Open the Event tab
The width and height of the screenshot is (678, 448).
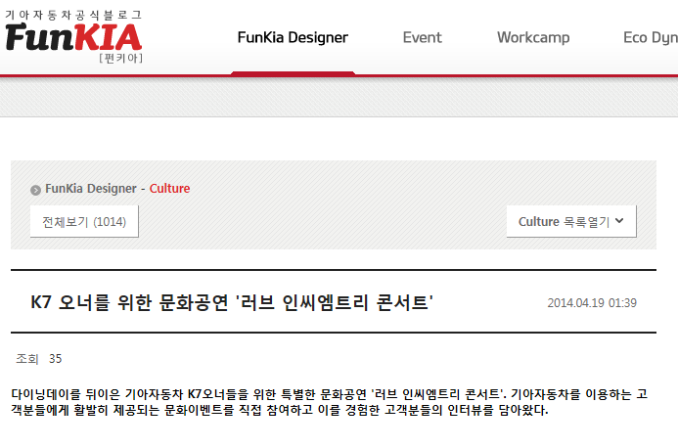422,37
